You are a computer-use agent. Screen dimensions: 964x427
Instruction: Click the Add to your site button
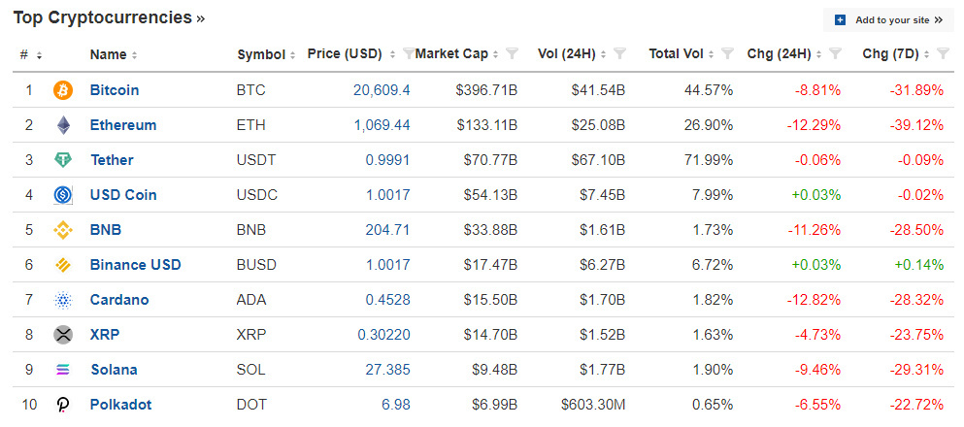pyautogui.click(x=888, y=20)
